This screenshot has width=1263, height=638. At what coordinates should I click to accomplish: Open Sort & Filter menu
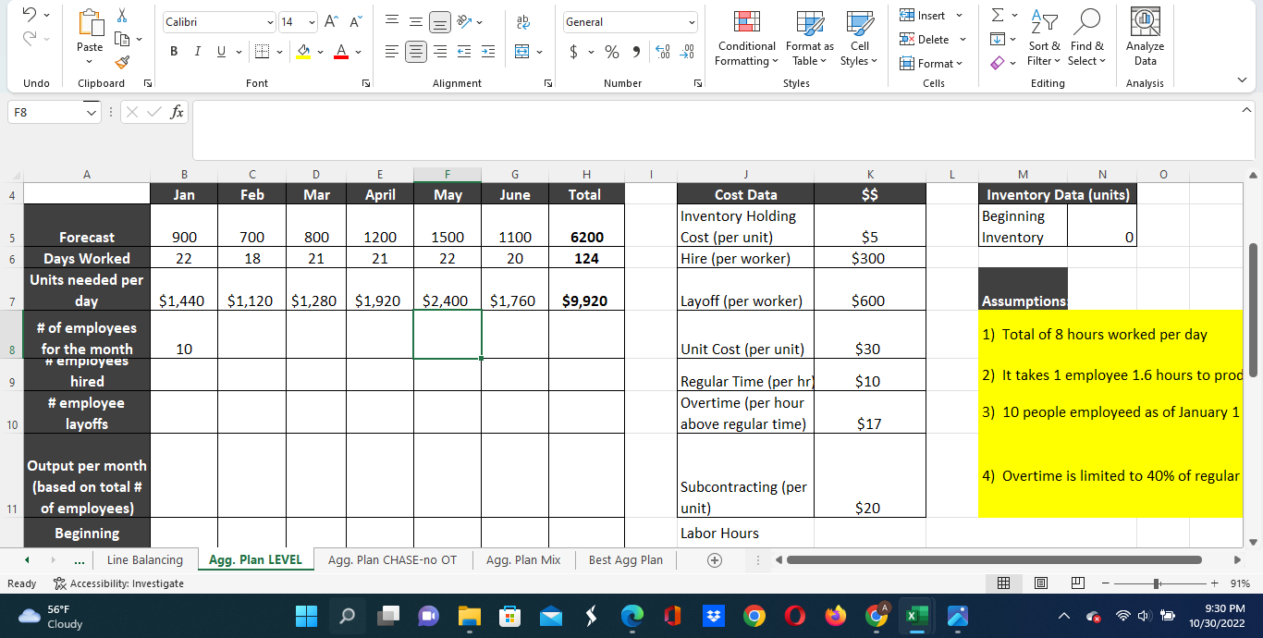coord(1045,38)
